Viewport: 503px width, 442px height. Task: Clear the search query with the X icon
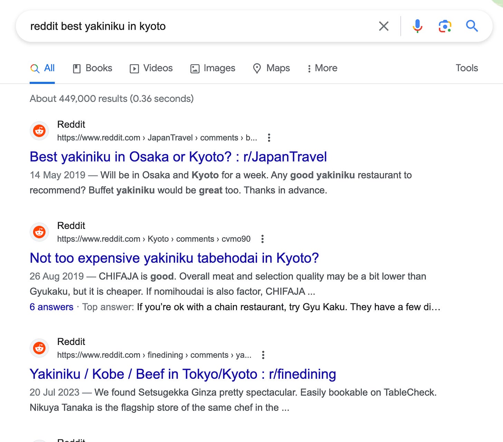383,26
